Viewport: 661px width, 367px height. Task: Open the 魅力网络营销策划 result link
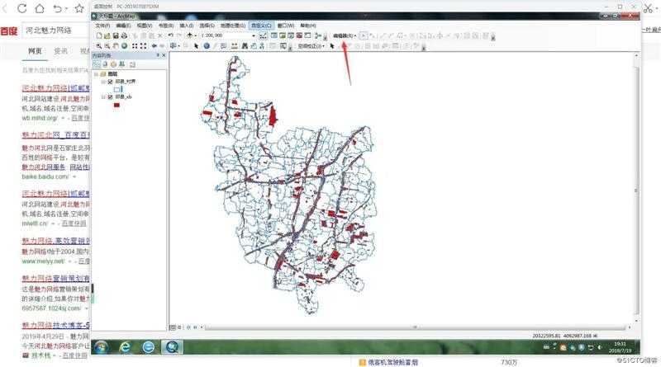click(x=55, y=279)
